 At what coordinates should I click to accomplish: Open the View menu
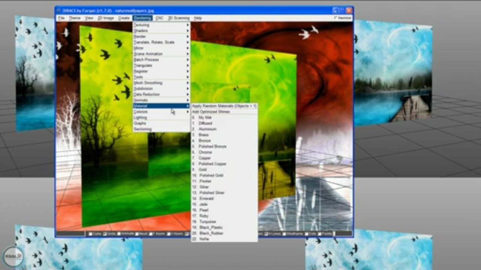point(89,18)
